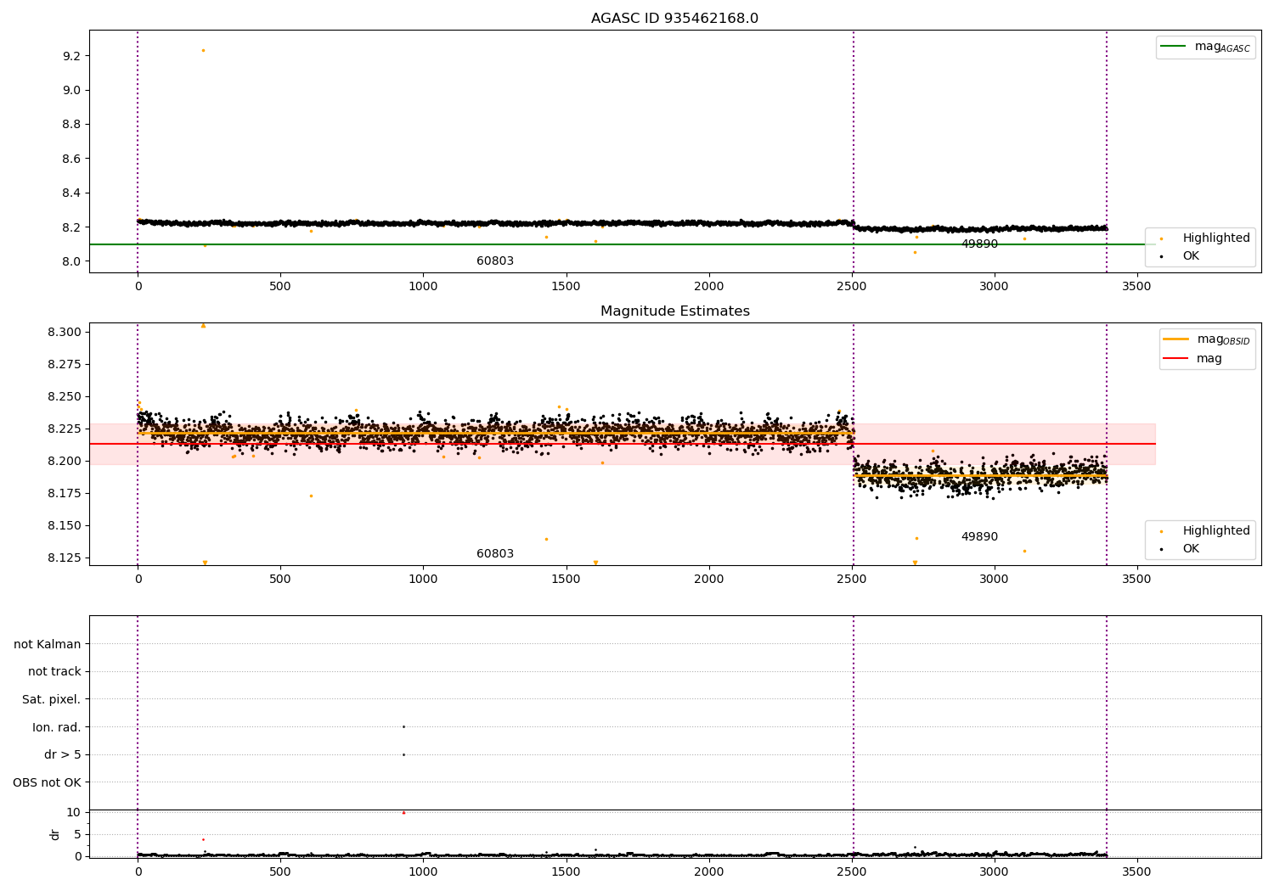
Task: Click the red triangle at dr value 10
Action: [403, 812]
